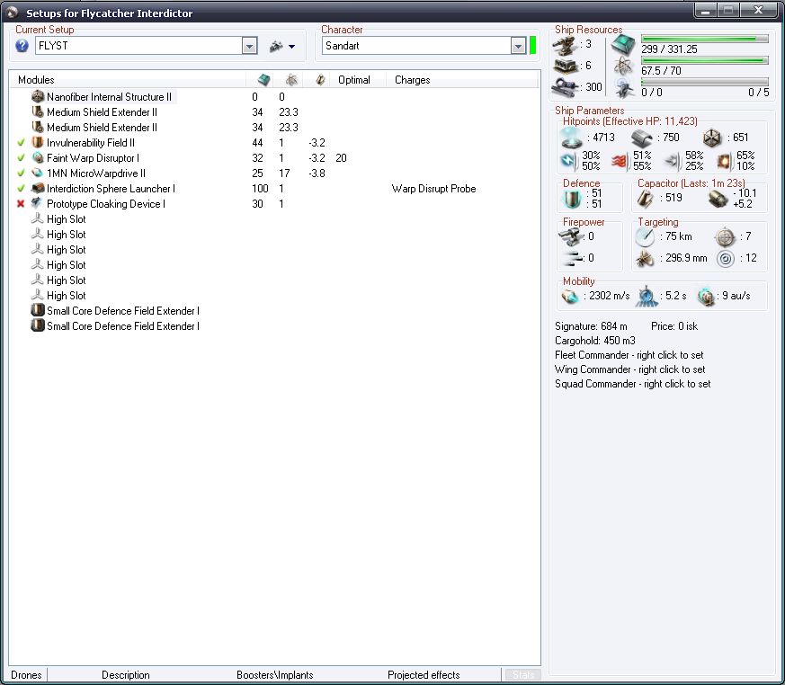Click the calibration icon showing 300
This screenshot has height=685, width=785.
[566, 87]
